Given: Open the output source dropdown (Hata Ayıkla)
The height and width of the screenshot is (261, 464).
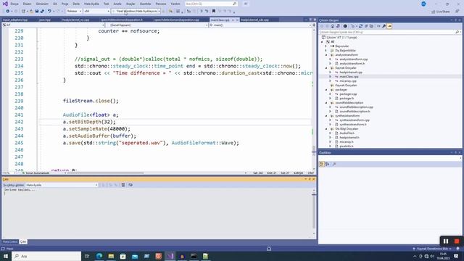Looking at the screenshot, I should [x=62, y=185].
